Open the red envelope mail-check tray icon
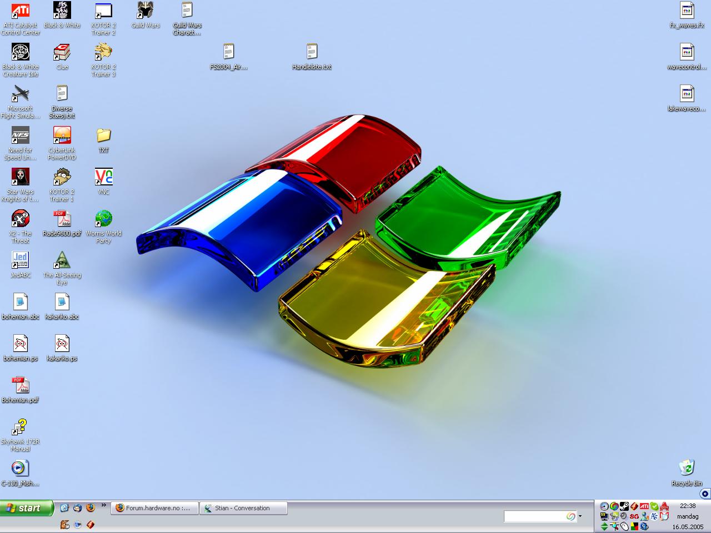The height and width of the screenshot is (533, 711). tap(664, 516)
